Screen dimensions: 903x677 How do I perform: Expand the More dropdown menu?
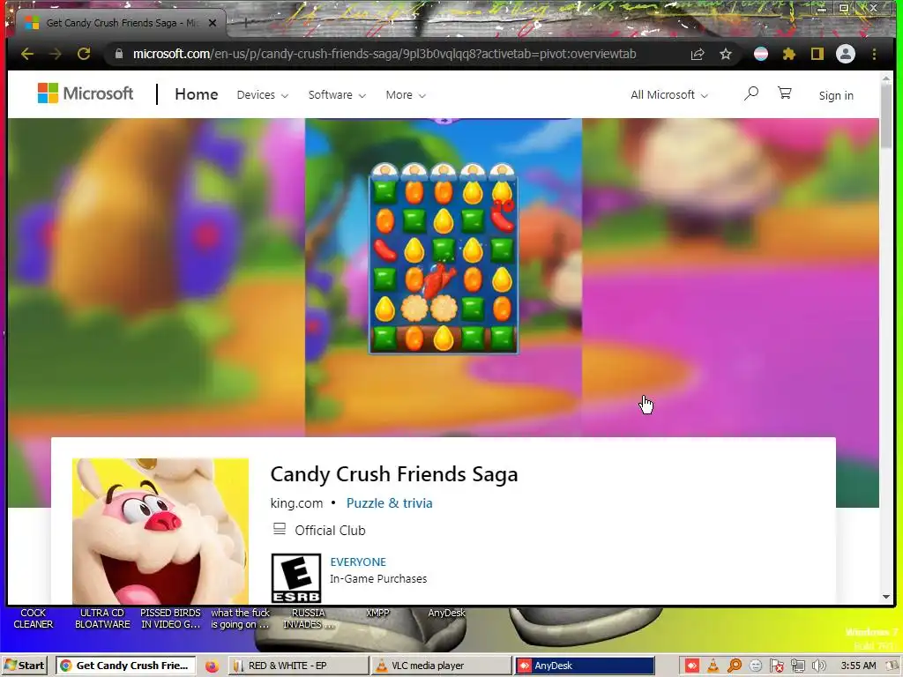pyautogui.click(x=406, y=95)
